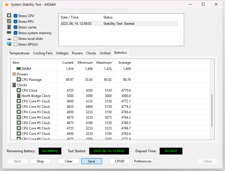Click the CPU Core #7 Clock icon
This screenshot has height=171, width=225.
click(x=19, y=133)
